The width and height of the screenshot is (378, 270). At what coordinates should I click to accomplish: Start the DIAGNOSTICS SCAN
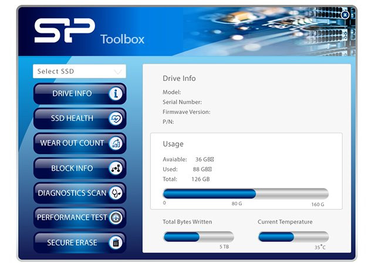pos(80,193)
